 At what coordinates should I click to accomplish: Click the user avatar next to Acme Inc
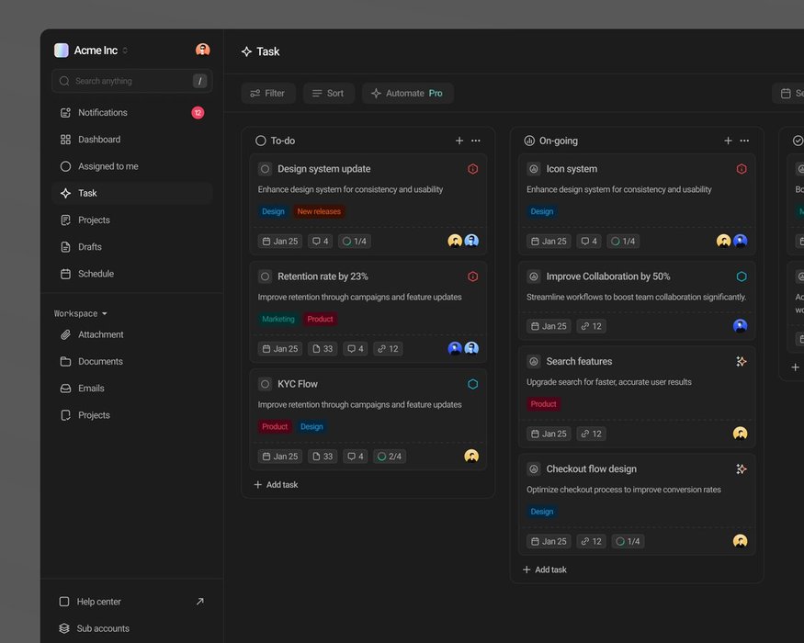coord(202,51)
